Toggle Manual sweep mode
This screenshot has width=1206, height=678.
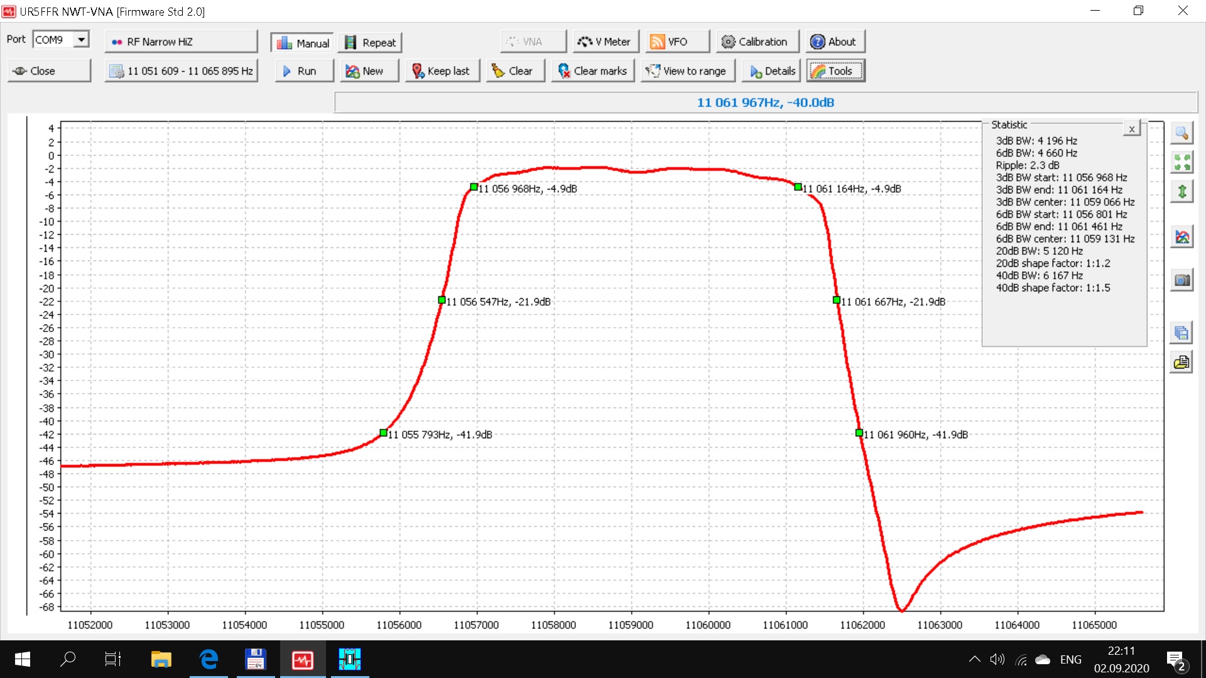(303, 43)
